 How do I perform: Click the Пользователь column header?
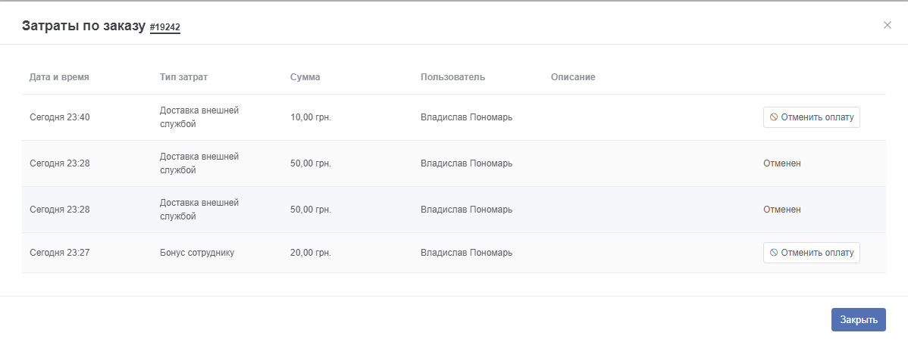click(x=452, y=77)
